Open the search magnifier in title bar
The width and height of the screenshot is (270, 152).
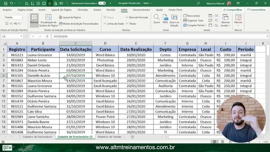point(198,3)
